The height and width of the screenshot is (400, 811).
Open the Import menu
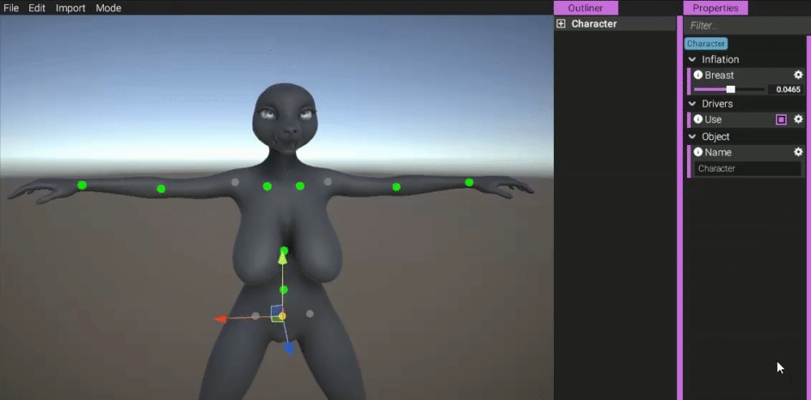click(71, 8)
